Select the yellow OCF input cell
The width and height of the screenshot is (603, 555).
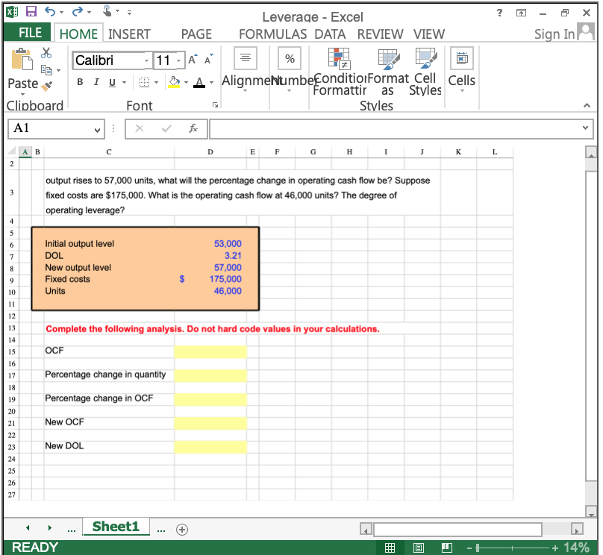(x=210, y=351)
